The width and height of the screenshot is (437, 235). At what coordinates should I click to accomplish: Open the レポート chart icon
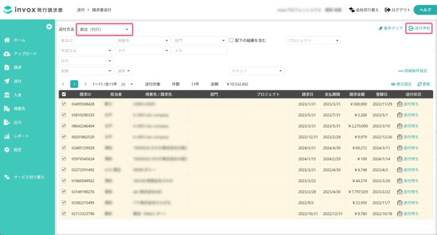click(x=7, y=136)
